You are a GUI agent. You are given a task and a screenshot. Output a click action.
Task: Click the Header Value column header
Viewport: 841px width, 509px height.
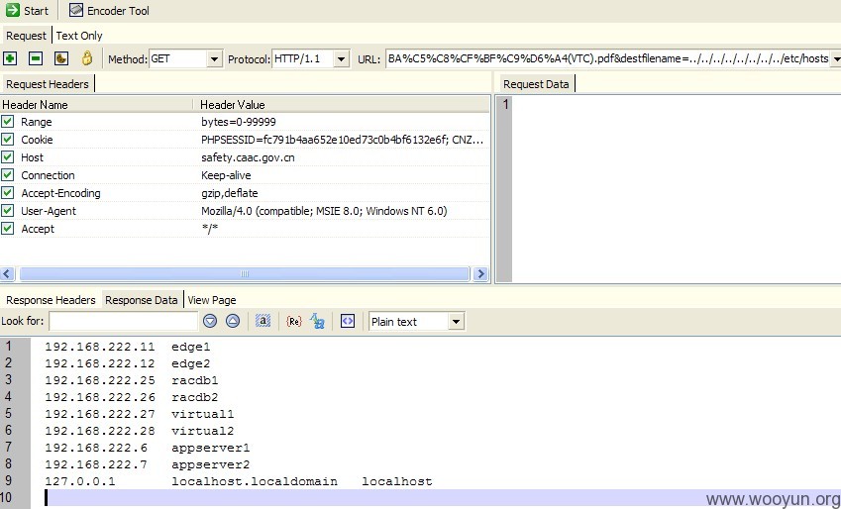click(342, 105)
